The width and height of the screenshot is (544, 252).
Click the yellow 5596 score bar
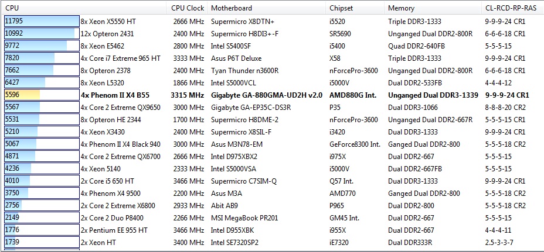[22, 95]
